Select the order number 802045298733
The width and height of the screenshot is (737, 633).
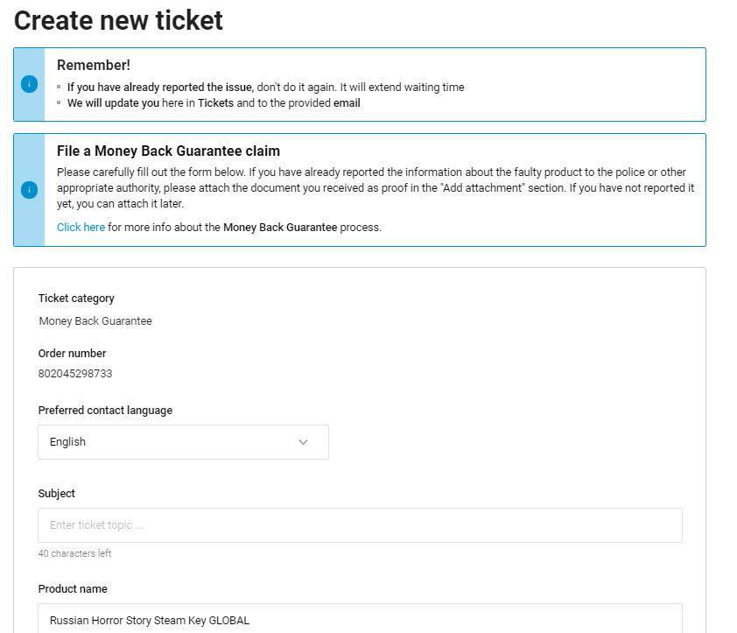pyautogui.click(x=75, y=373)
